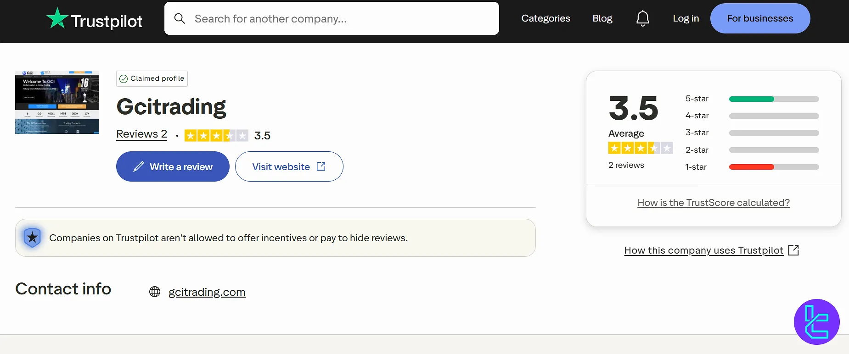Viewport: 849px width, 354px height.
Task: Click the globe icon beside gcitrading.com
Action: click(x=155, y=292)
